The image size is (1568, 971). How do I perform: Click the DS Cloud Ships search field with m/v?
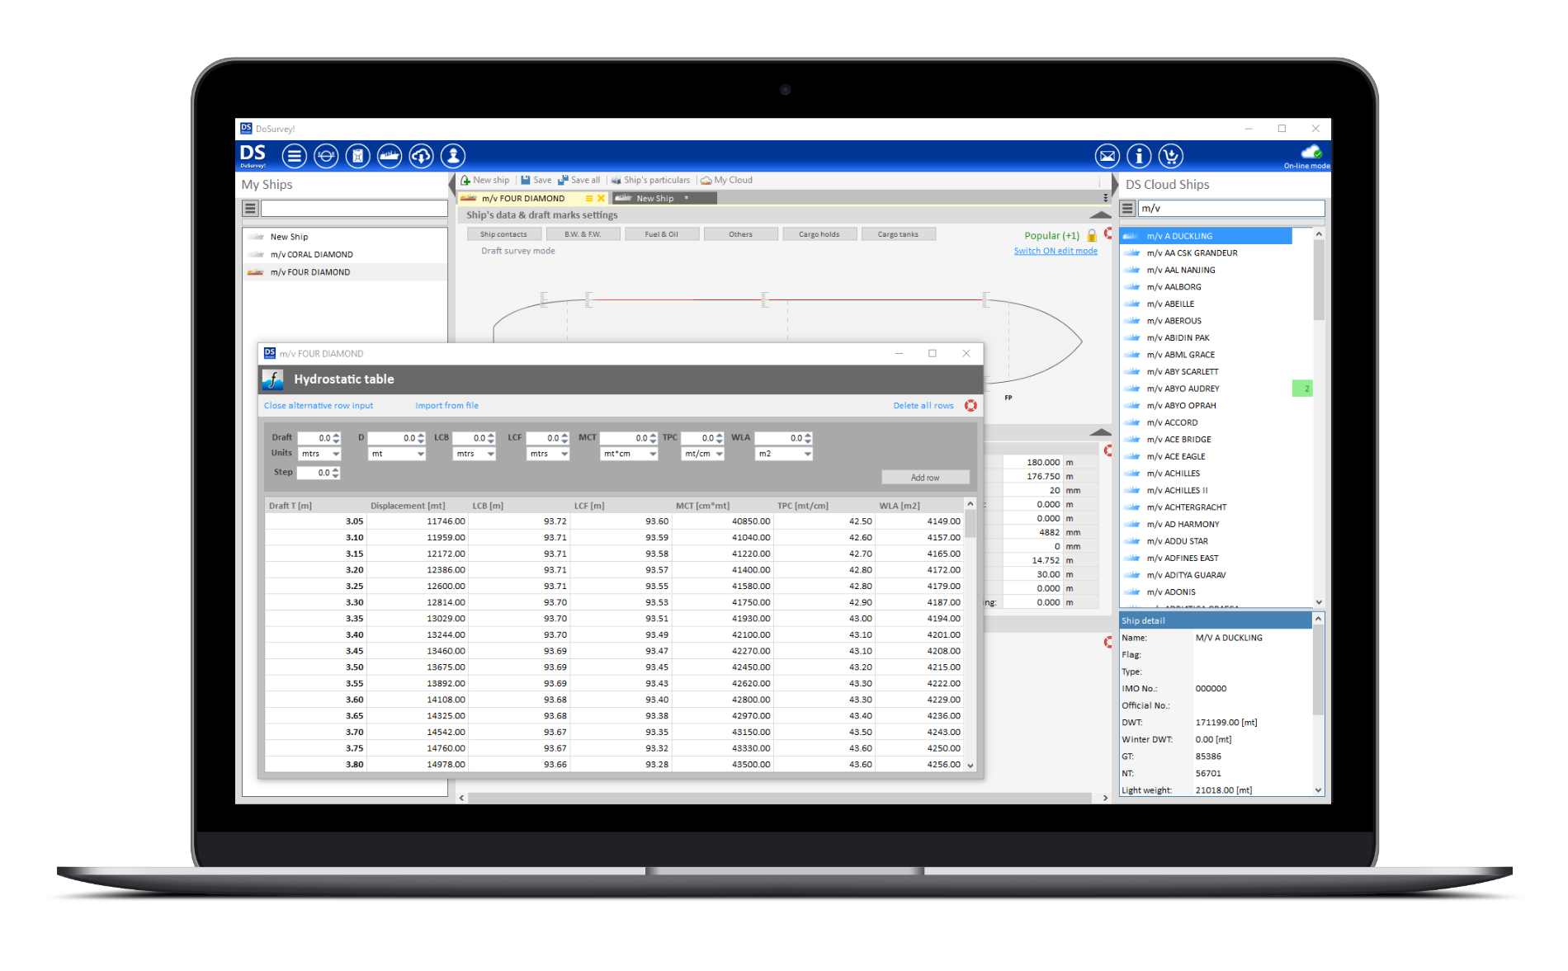point(1231,209)
